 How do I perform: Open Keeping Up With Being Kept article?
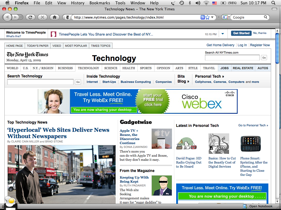[134, 179]
